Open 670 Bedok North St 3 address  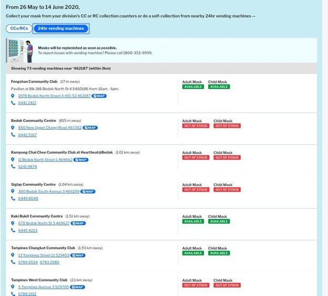coord(44,223)
